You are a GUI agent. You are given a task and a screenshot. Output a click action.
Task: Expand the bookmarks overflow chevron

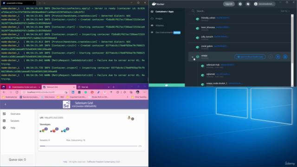click(128, 97)
